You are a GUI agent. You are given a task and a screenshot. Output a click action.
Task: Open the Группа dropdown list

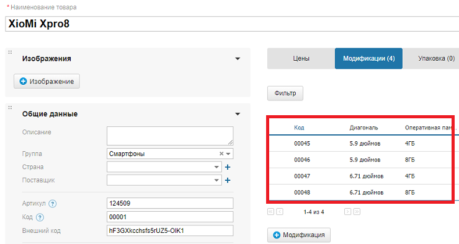click(228, 154)
